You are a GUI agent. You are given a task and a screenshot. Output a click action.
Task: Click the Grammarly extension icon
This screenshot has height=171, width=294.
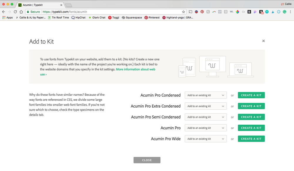285,12
